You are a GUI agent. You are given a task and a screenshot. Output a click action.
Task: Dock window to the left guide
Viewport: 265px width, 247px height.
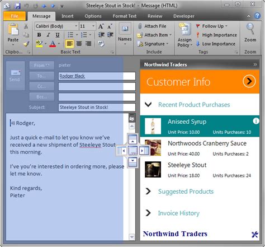click(x=122, y=151)
